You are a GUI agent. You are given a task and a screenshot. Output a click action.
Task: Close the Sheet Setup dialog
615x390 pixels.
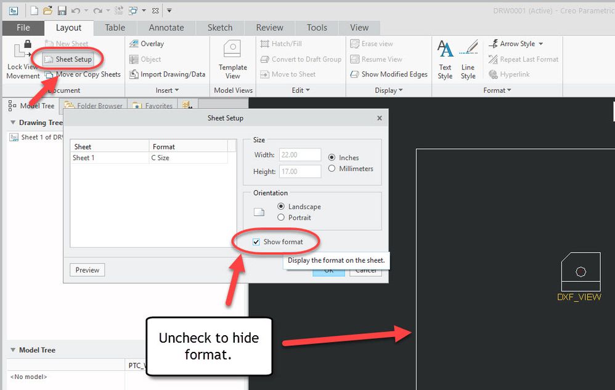point(379,118)
